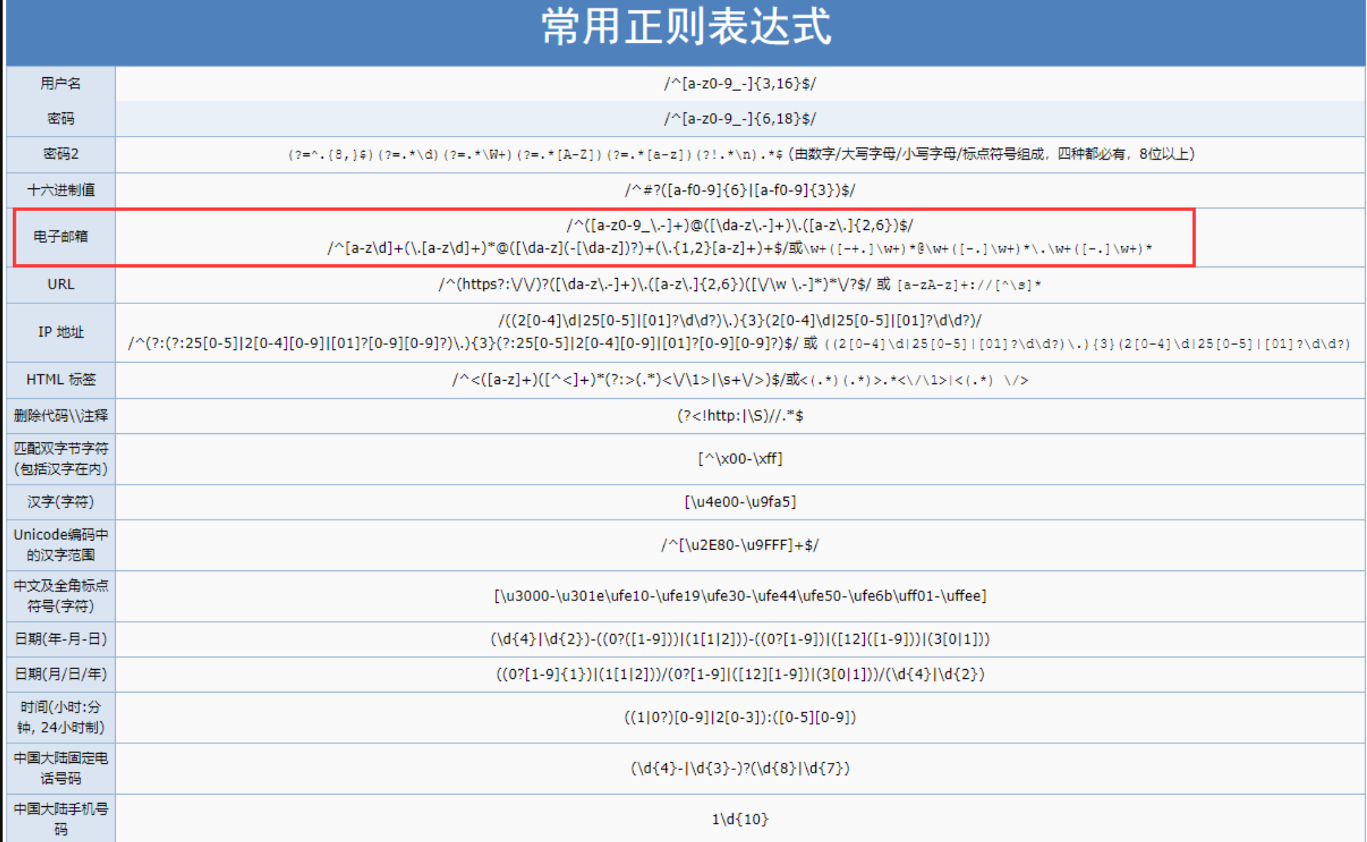Select the "URL" row label
Screen dimensions: 1367x842
pyautogui.click(x=60, y=284)
